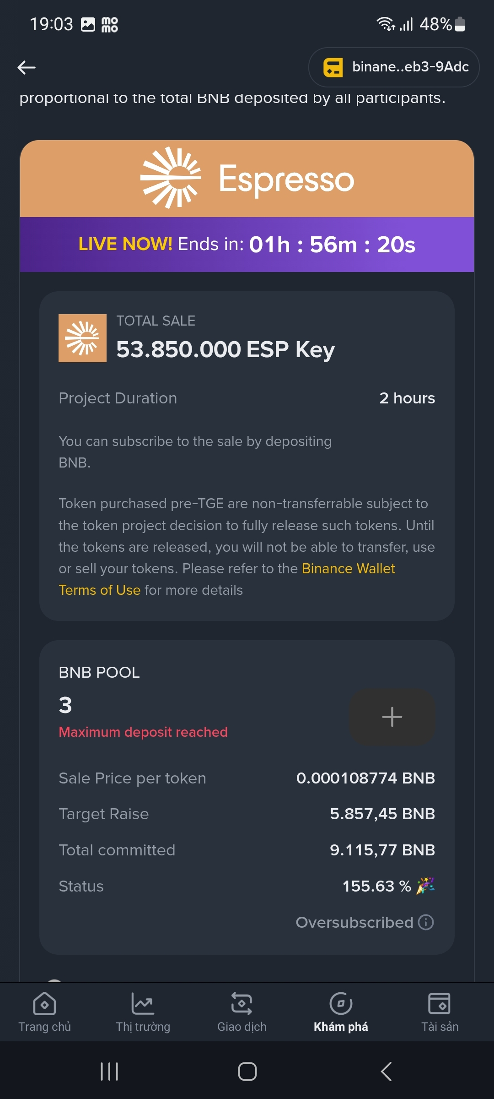Open the binane..eb3-9Adc wallet selector

coord(410,67)
